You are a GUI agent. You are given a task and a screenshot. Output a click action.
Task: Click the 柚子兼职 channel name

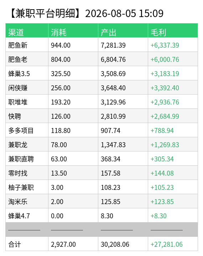click(21, 187)
